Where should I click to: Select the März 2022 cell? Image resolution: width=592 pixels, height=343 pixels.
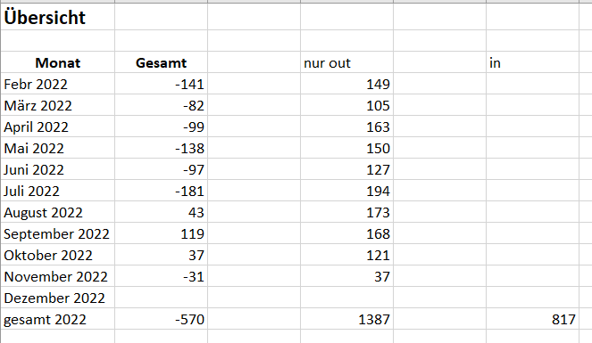[x=58, y=105]
